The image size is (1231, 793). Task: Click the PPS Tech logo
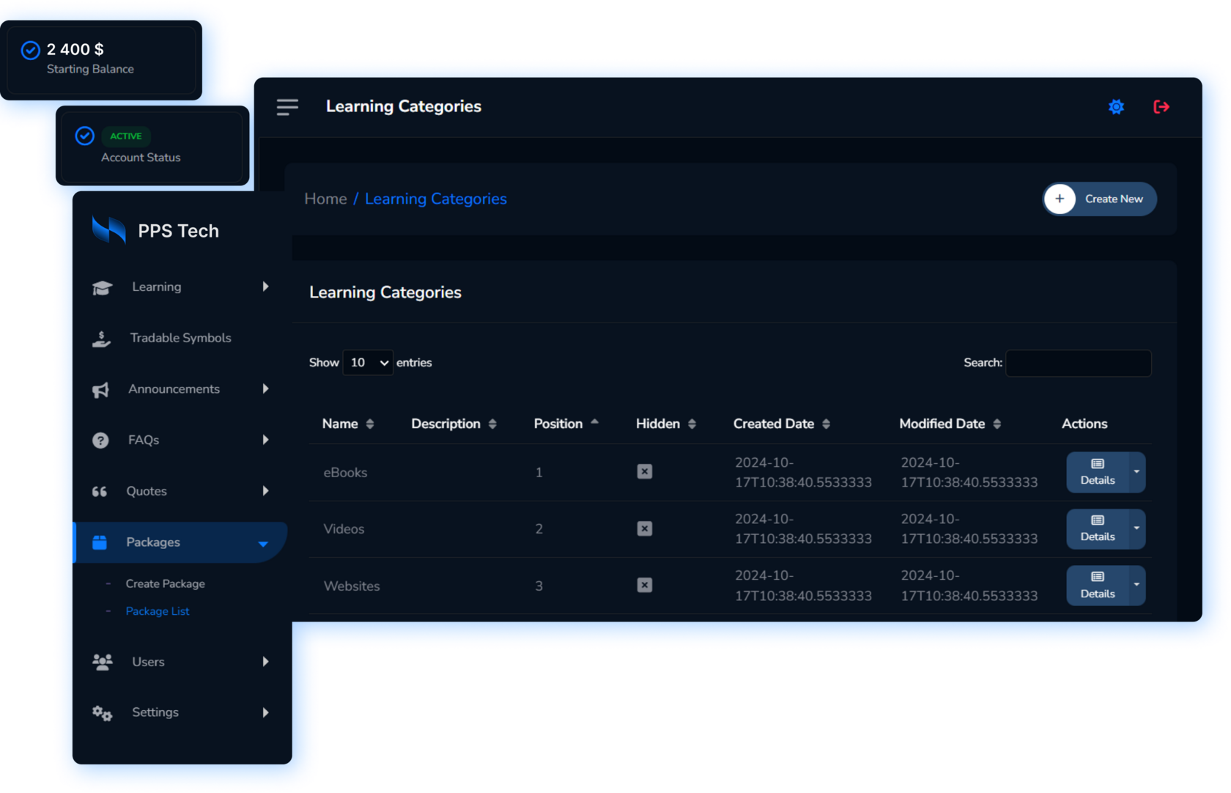pos(109,230)
